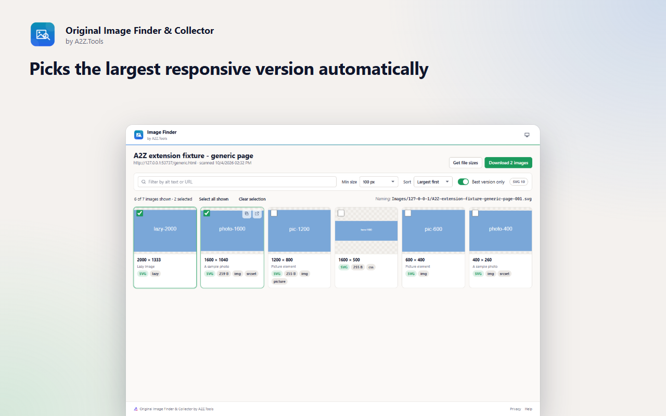Click the Clear selection link
This screenshot has height=416, width=666.
click(x=252, y=199)
